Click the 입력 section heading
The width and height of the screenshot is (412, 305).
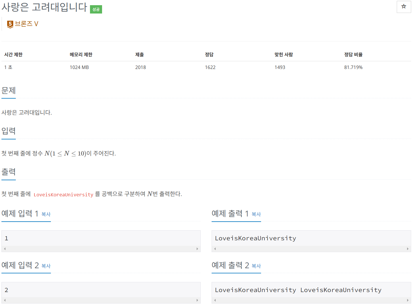(9, 131)
